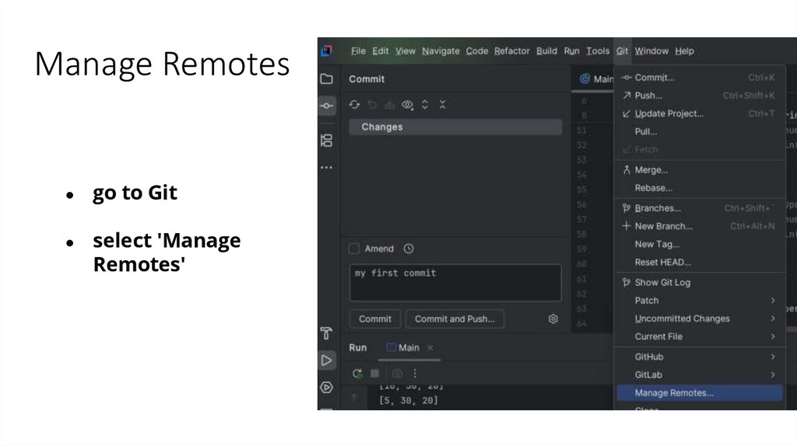Open the View menu
Viewport: 797px width, 446px height.
pyautogui.click(x=405, y=51)
